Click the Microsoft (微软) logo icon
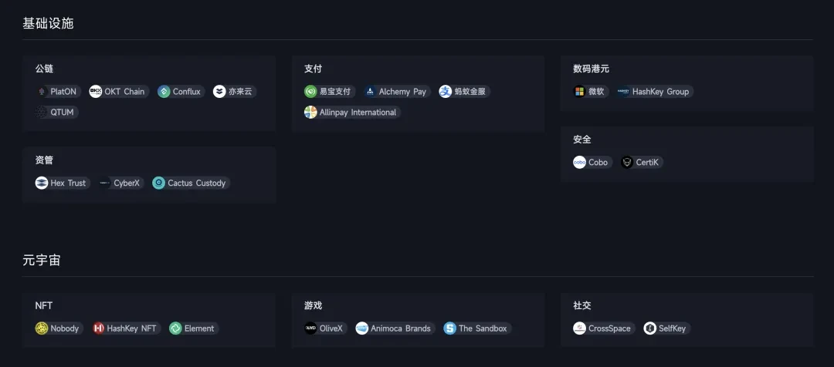 click(x=580, y=92)
